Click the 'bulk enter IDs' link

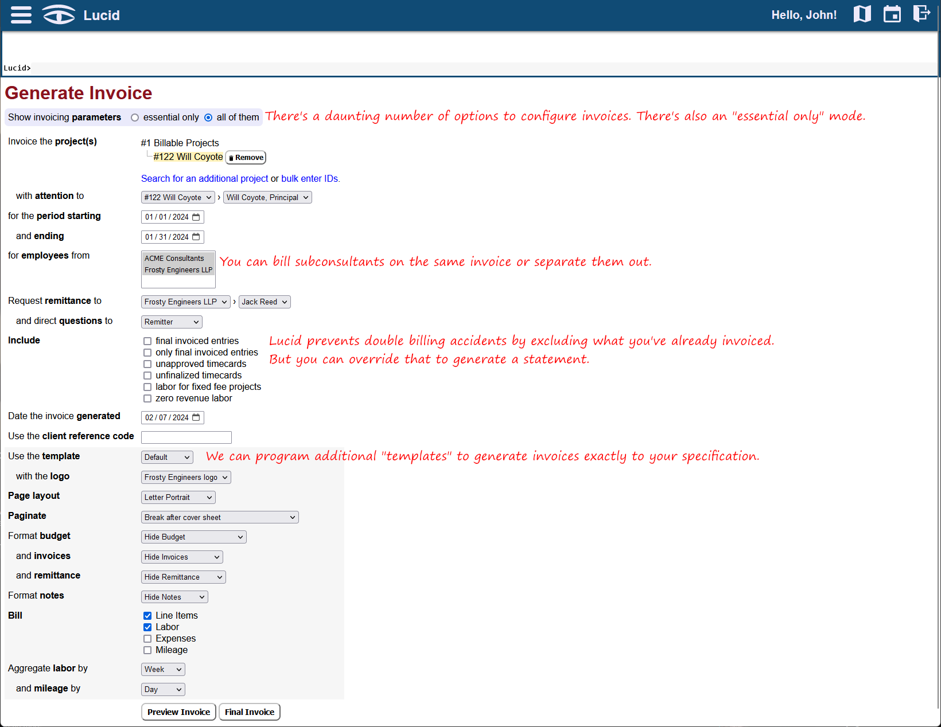(x=309, y=178)
